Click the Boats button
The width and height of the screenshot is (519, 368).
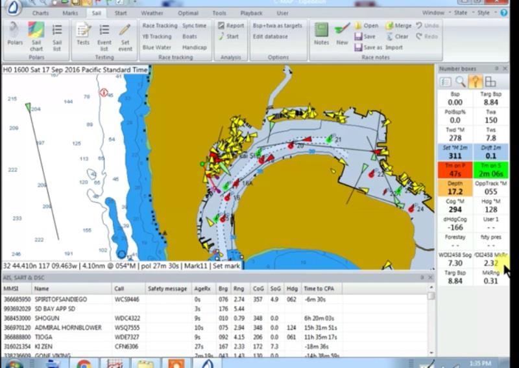189,36
